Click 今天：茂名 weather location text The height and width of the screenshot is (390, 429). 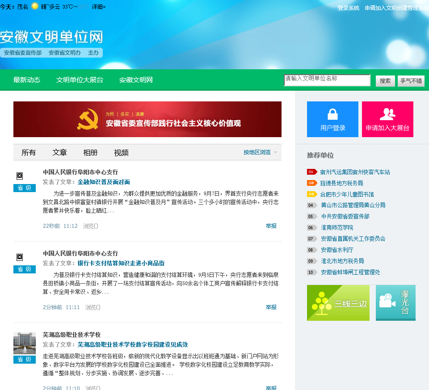tap(14, 7)
